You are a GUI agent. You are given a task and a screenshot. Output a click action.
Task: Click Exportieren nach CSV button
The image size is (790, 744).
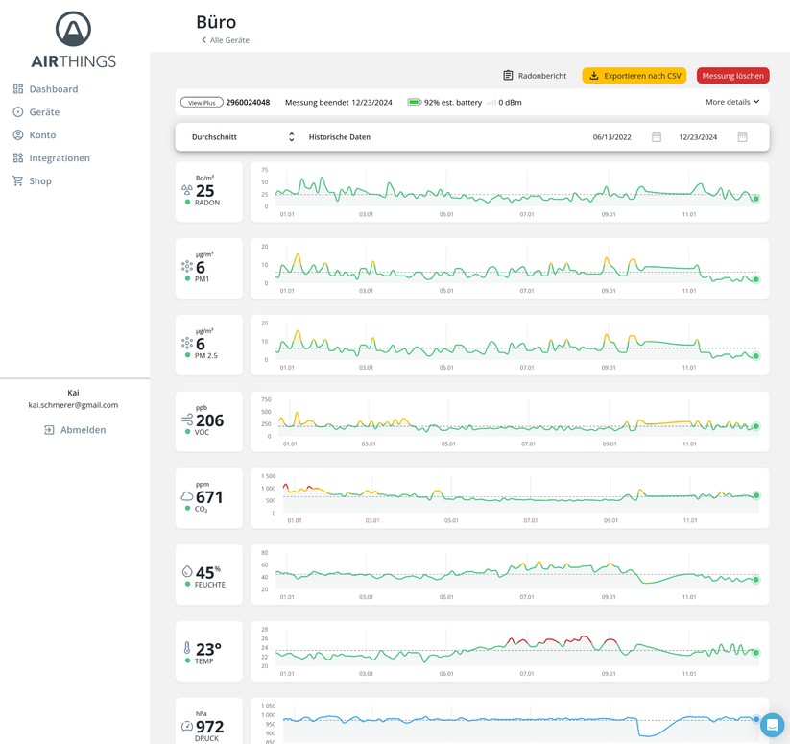point(634,76)
